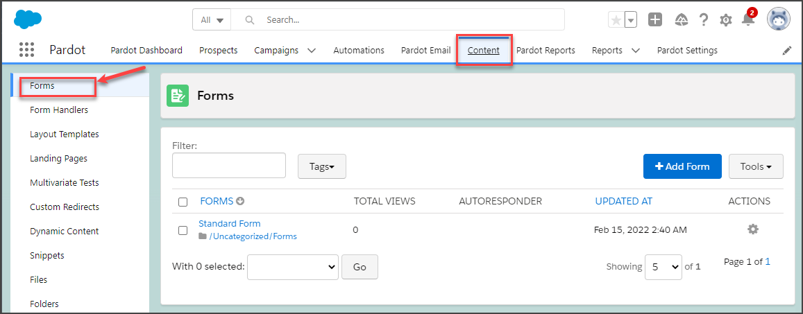
Task: Open the Prospects tab
Action: coord(218,50)
